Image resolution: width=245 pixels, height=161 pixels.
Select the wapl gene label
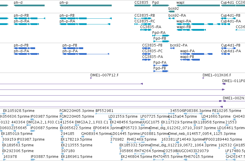pyautogui.click(x=180, y=3)
